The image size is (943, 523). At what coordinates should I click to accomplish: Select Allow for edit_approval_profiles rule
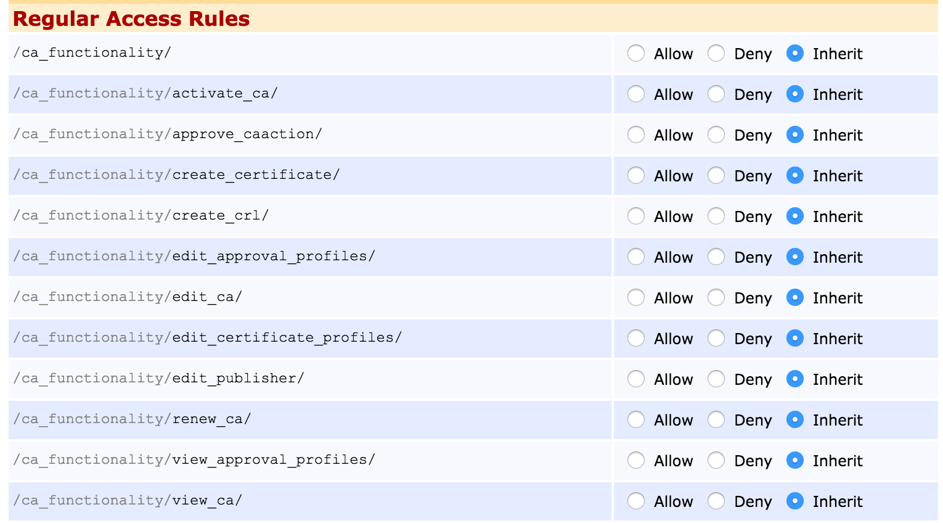pyautogui.click(x=636, y=257)
